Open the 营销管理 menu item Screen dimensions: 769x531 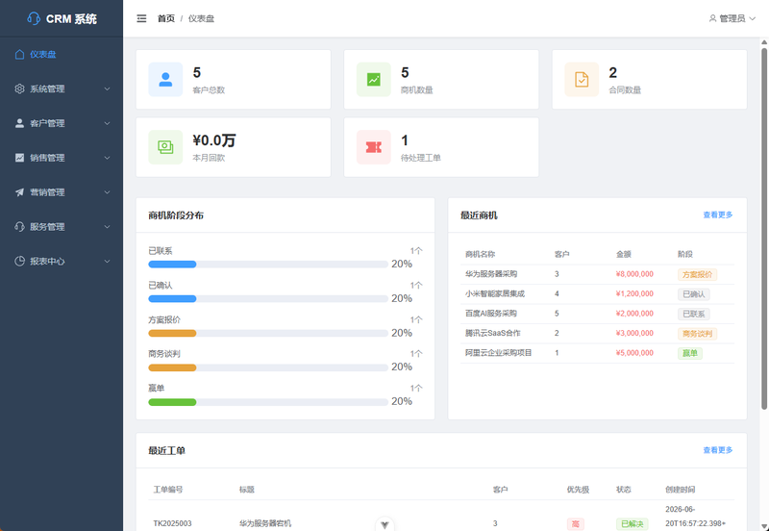click(x=62, y=192)
